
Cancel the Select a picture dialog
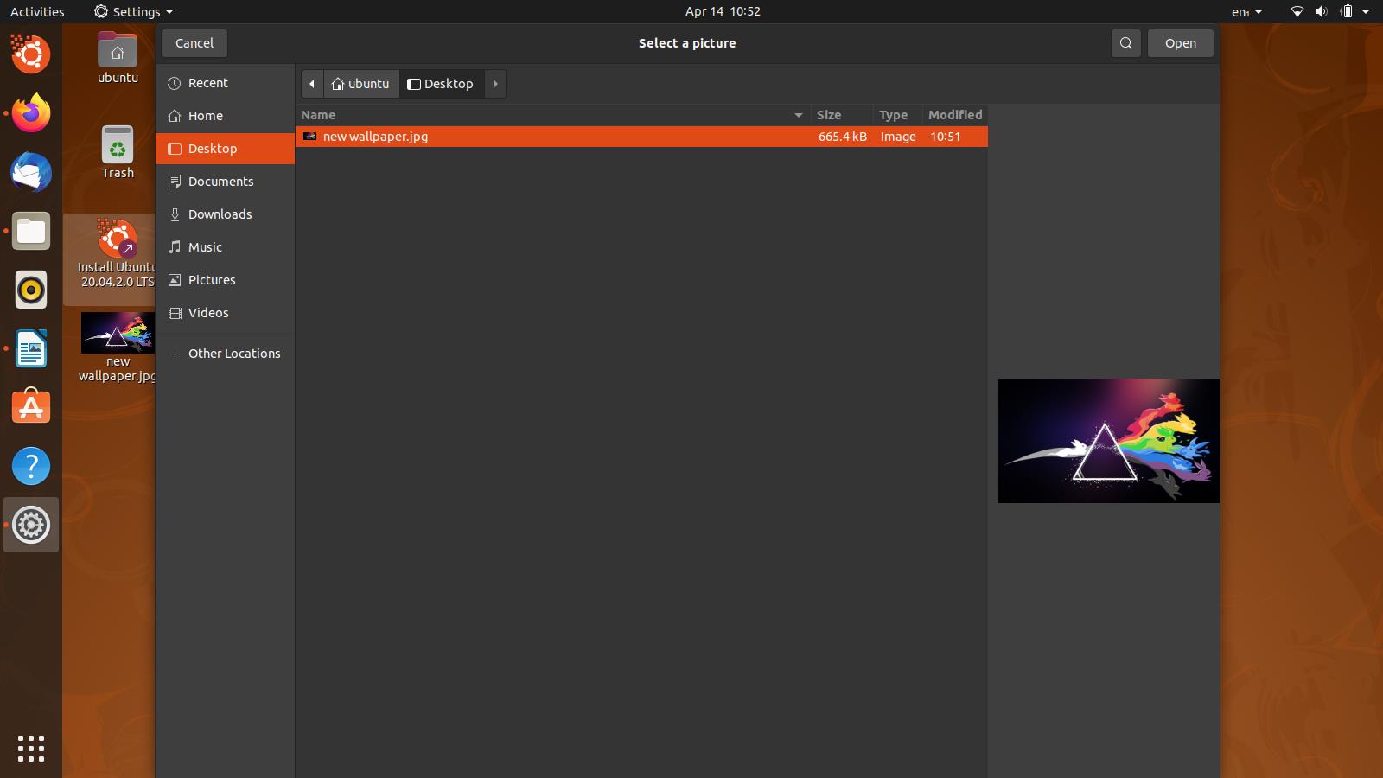pos(194,43)
